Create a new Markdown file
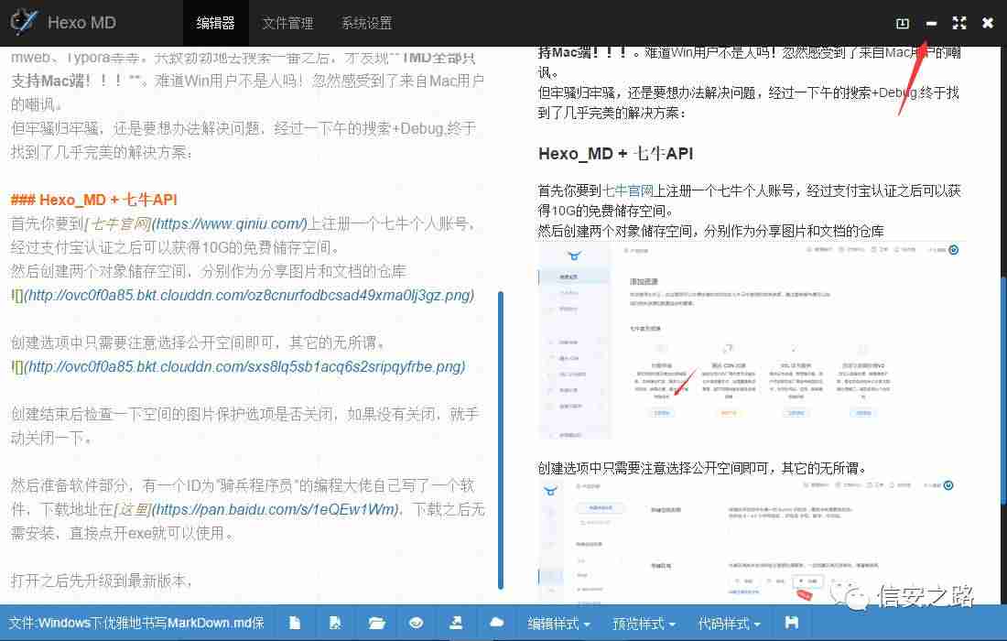 [295, 623]
